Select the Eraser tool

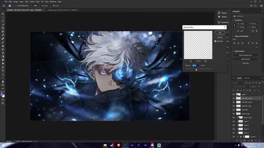[3, 53]
